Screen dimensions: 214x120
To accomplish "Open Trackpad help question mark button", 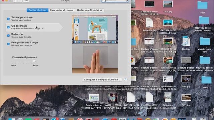I will pos(126,79).
